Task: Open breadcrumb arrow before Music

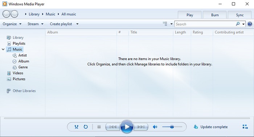Action: 42,14
